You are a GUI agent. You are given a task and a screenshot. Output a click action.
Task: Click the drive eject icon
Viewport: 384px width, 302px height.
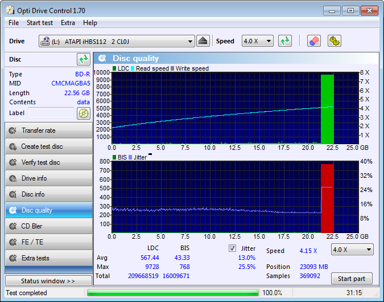tap(203, 41)
